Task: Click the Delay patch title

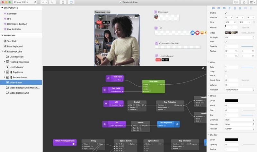Action: pyautogui.click(x=93, y=141)
